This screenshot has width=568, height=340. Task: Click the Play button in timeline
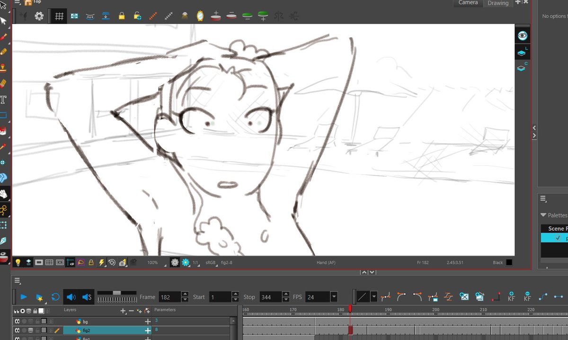point(24,297)
